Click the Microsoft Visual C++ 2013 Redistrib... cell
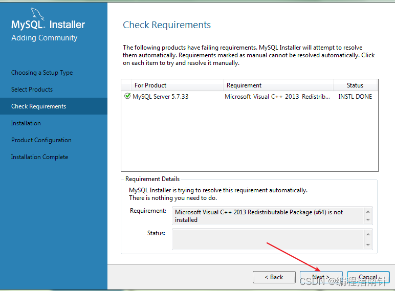The image size is (395, 291). coord(277,97)
